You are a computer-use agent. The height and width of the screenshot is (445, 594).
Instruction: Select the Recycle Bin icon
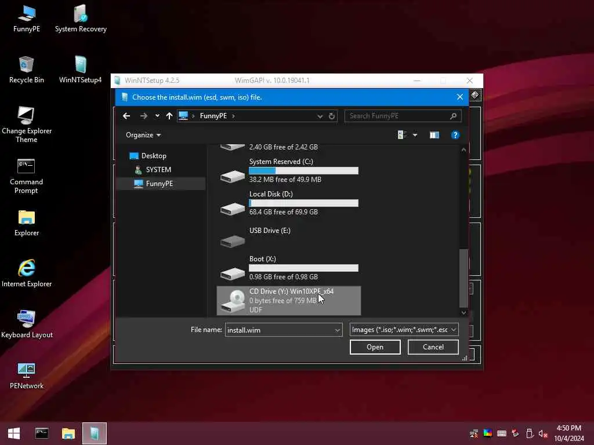pos(27,70)
